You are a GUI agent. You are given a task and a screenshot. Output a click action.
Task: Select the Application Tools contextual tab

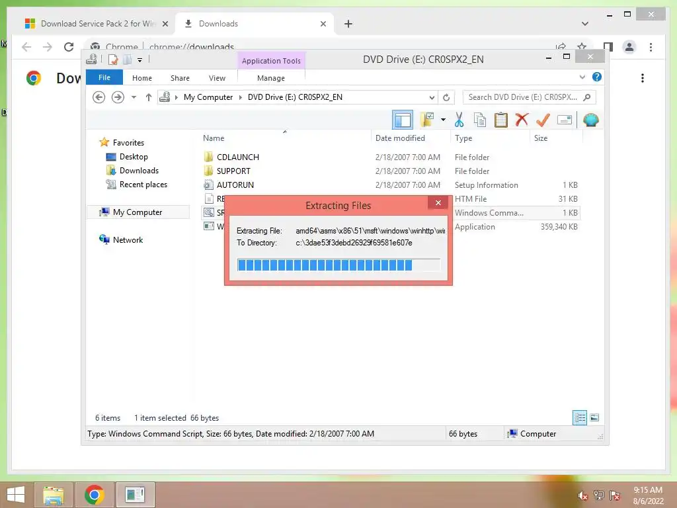coord(271,61)
